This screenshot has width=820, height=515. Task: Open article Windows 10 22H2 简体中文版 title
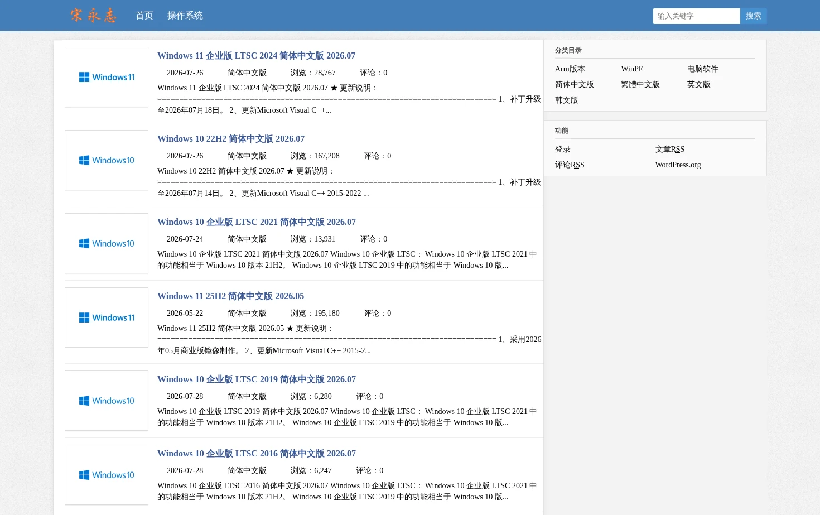231,139
